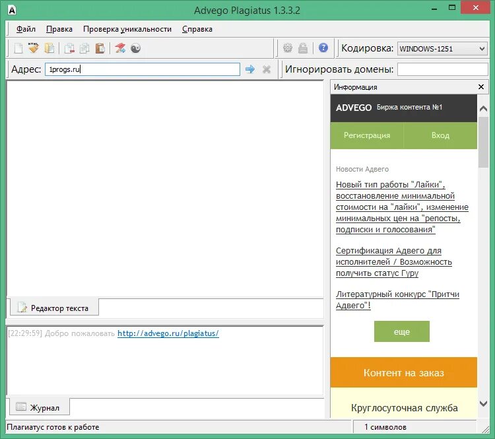Click the Advego app icon in title bar

(12, 11)
